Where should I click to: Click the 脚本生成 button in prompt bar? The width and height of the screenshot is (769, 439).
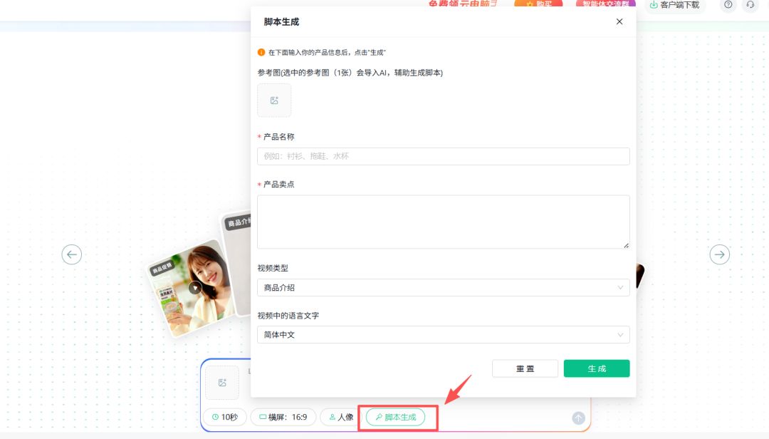pyautogui.click(x=395, y=417)
